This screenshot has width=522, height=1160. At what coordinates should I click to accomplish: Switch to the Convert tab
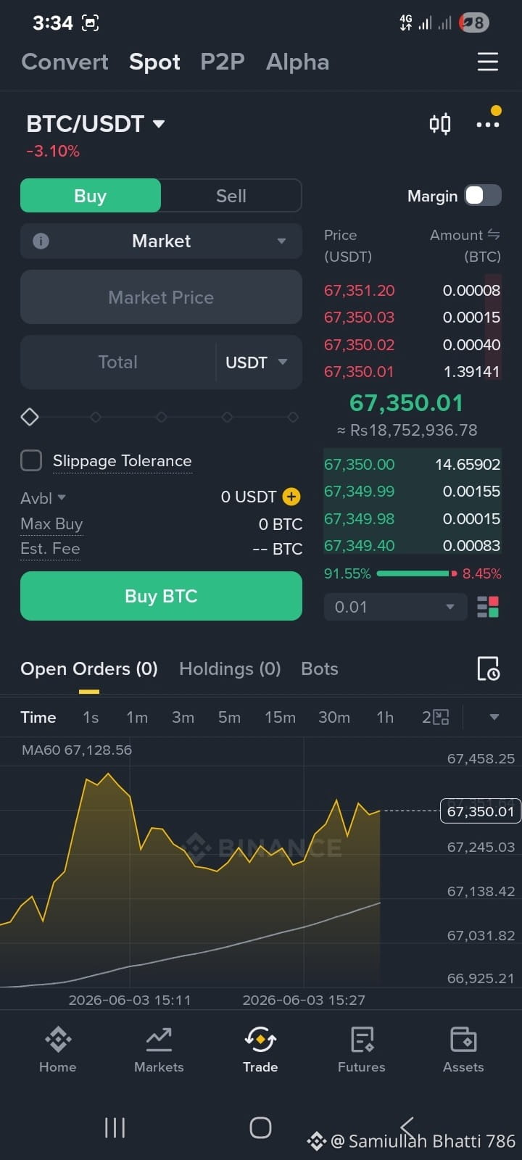(x=65, y=62)
